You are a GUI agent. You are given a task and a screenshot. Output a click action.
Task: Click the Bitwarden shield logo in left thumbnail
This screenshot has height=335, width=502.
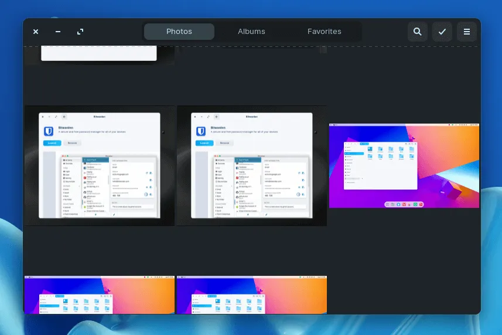[49, 131]
